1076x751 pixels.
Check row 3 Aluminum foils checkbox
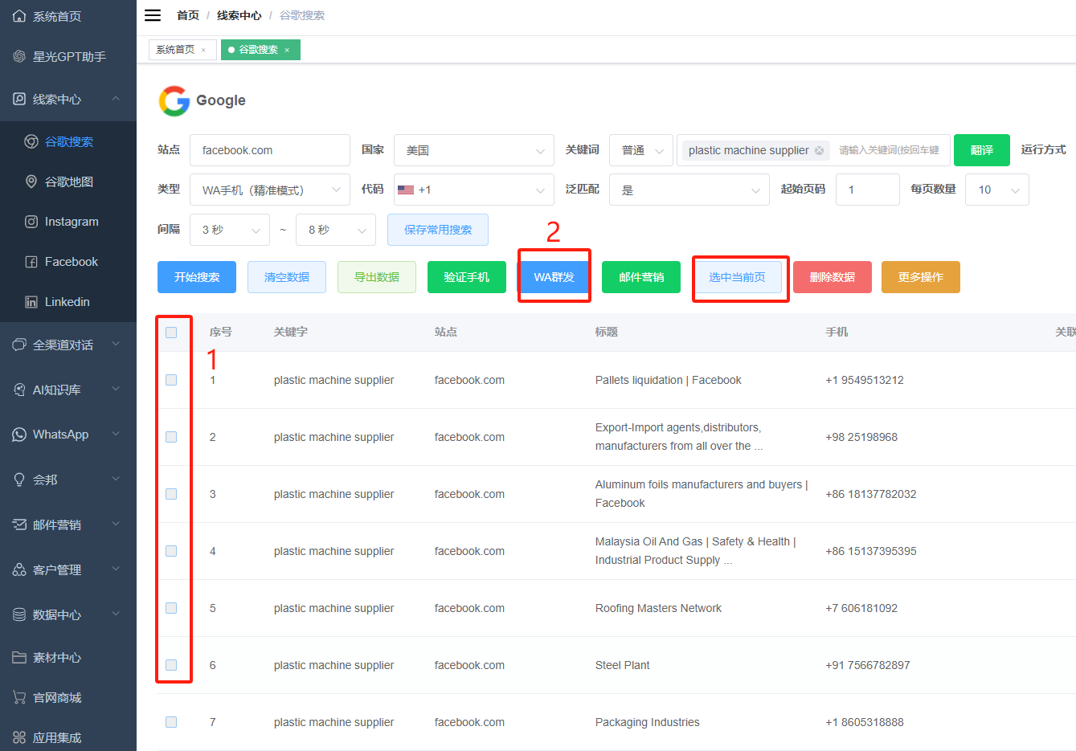point(171,494)
